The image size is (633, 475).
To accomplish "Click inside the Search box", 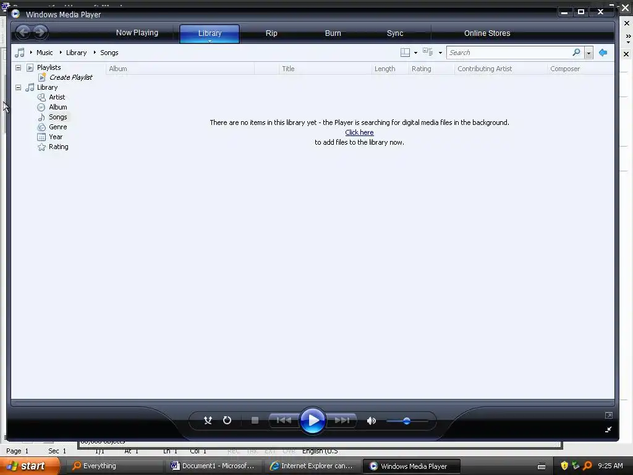I will (509, 53).
